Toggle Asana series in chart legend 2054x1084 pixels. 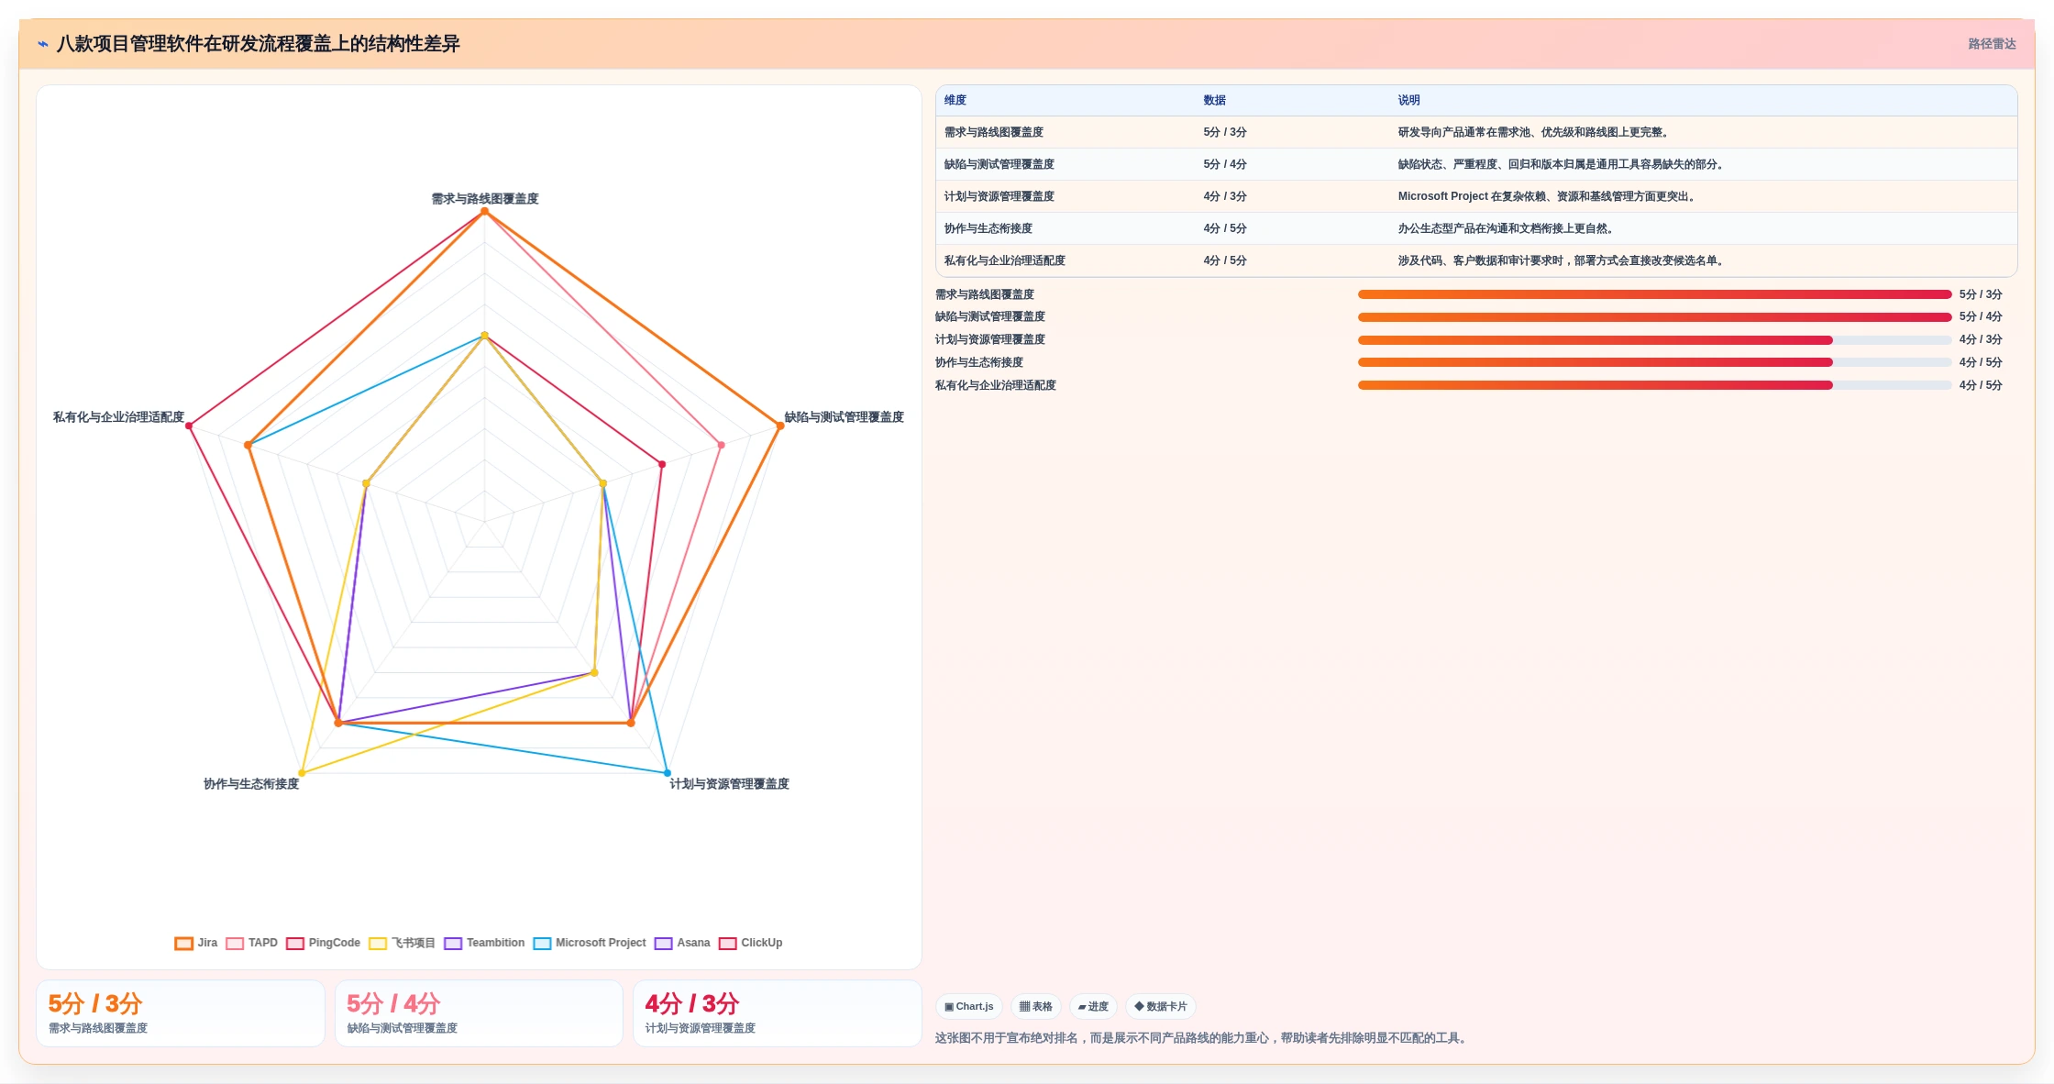click(x=682, y=943)
